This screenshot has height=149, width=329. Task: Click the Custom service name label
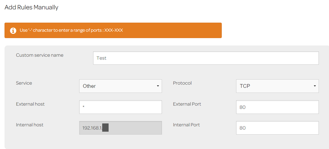(x=40, y=55)
